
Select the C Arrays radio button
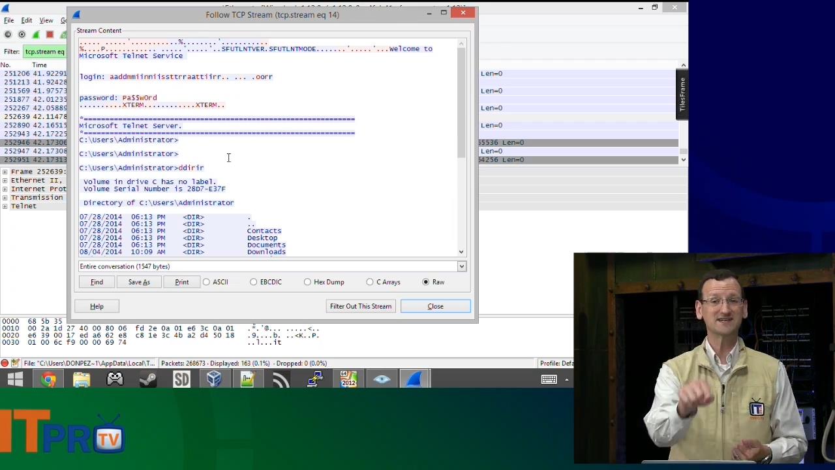(370, 282)
